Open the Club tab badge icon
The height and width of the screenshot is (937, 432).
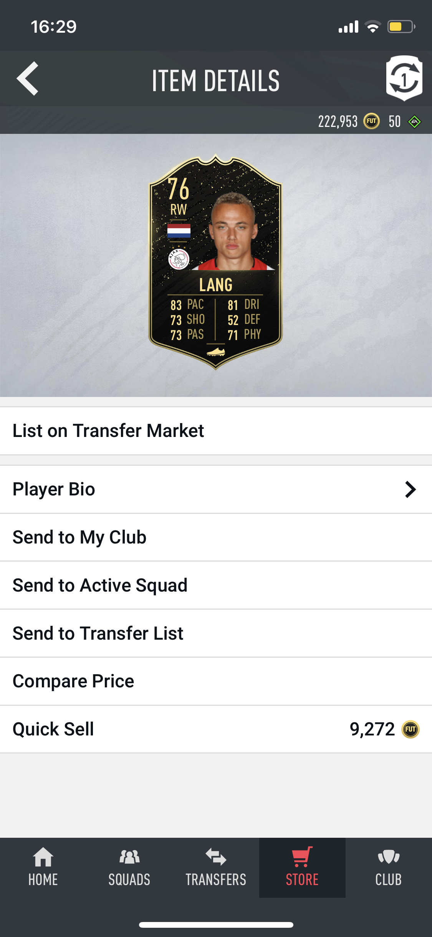tap(389, 857)
